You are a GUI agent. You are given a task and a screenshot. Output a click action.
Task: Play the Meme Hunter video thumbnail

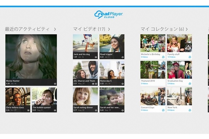31,56
